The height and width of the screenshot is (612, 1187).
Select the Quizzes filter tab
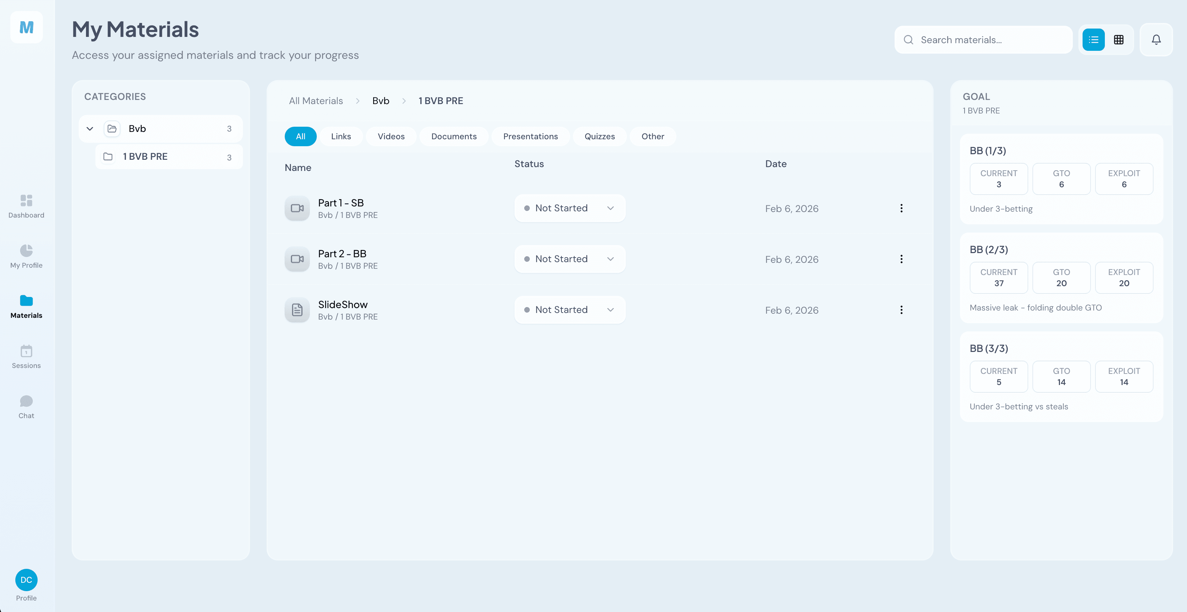click(x=599, y=136)
